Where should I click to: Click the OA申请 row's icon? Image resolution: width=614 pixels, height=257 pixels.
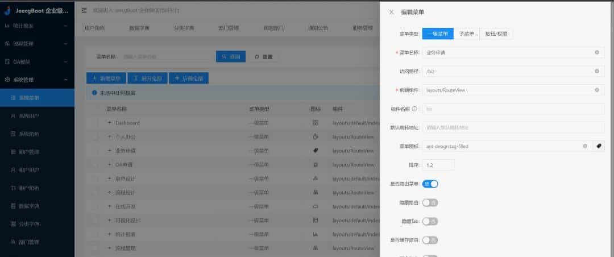click(316, 165)
